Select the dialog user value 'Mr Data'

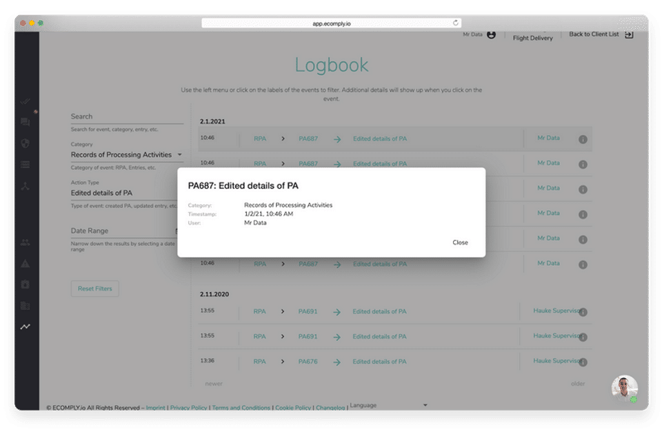point(255,223)
